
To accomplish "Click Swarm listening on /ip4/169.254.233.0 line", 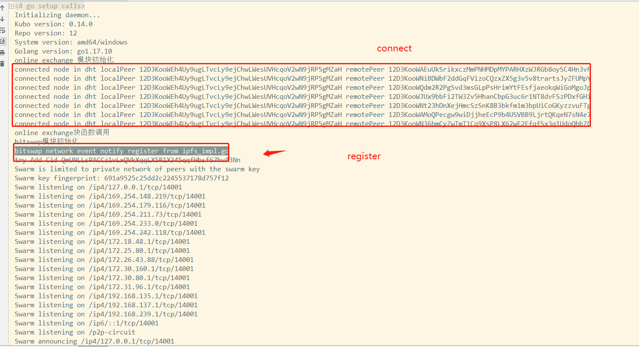I will click(106, 223).
